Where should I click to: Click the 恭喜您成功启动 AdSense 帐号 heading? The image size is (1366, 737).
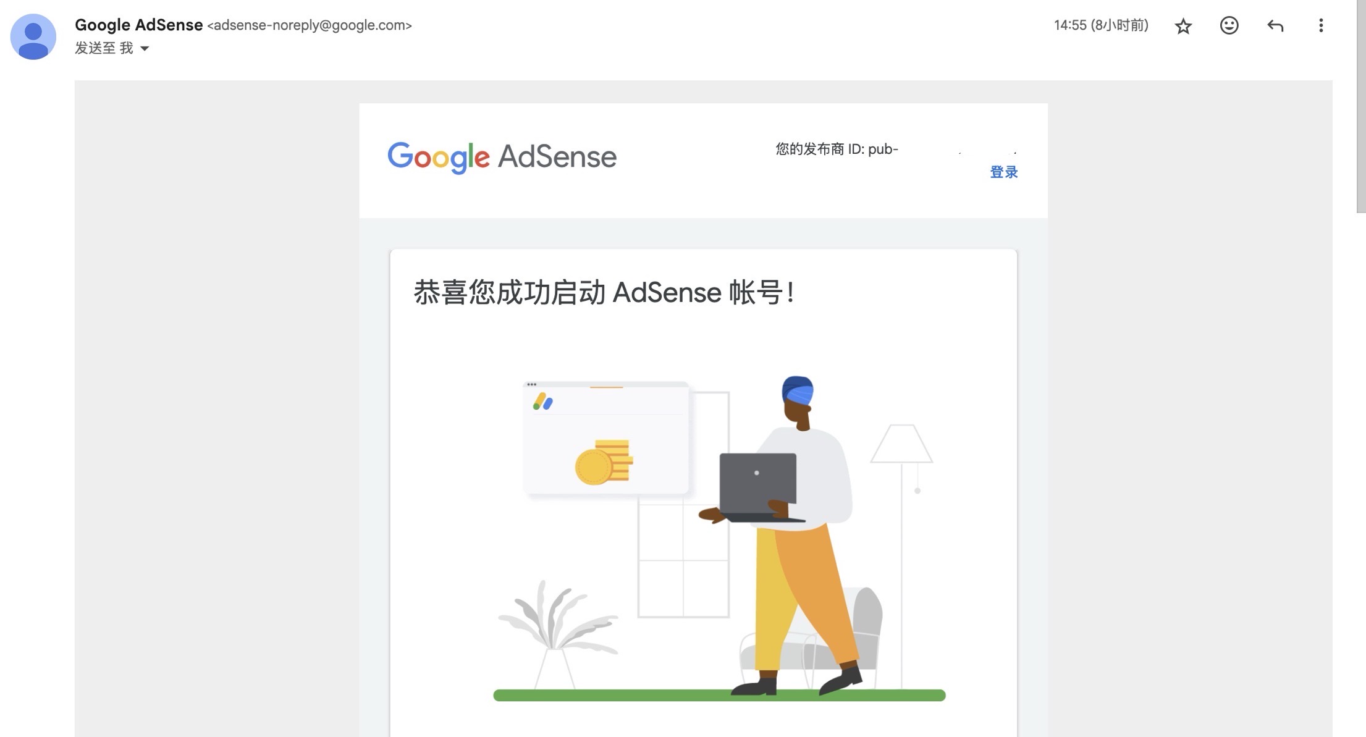pyautogui.click(x=604, y=292)
